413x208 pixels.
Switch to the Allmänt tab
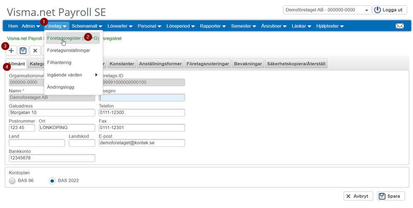click(x=16, y=64)
